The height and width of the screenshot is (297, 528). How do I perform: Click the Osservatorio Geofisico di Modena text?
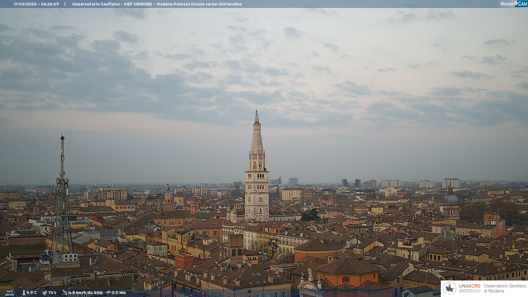[505, 288]
